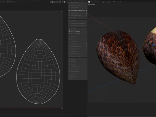Click the arrow icon right of the Project dropdown
Screen dimensions: 156x117
[x=67, y=2]
